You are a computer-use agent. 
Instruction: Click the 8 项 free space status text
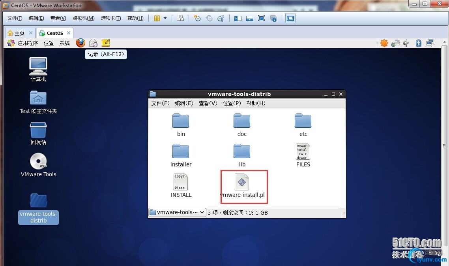(x=238, y=213)
